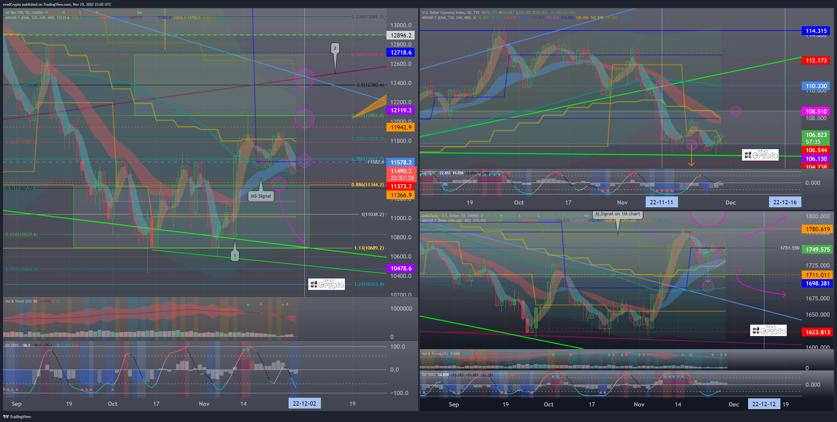Screen dimensions: 837x422
Task: Click the 110.330 price label
Action: coord(815,86)
